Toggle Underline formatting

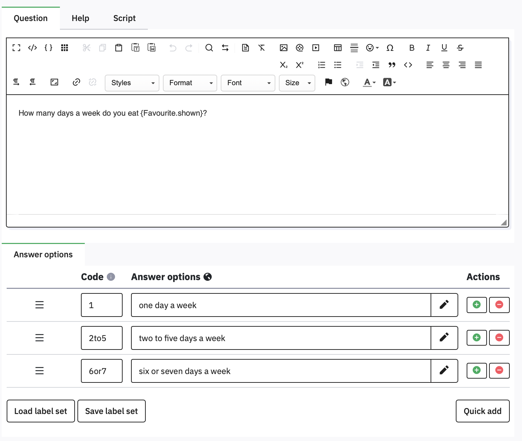[x=444, y=48]
